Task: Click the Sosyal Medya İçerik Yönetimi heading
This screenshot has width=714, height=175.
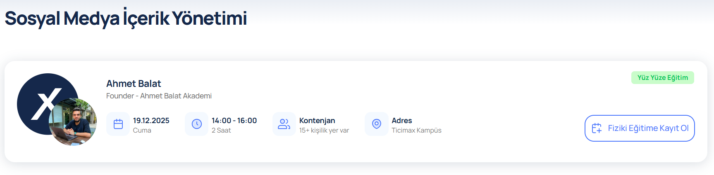Action: click(x=126, y=19)
